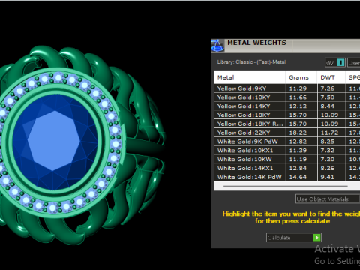360x270 pixels.
Task: Click the Library: Classic-(Fast)-Metal label
Action: pos(251,62)
